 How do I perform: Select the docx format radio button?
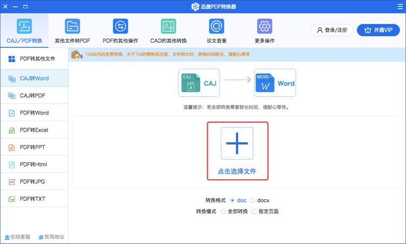pos(252,200)
